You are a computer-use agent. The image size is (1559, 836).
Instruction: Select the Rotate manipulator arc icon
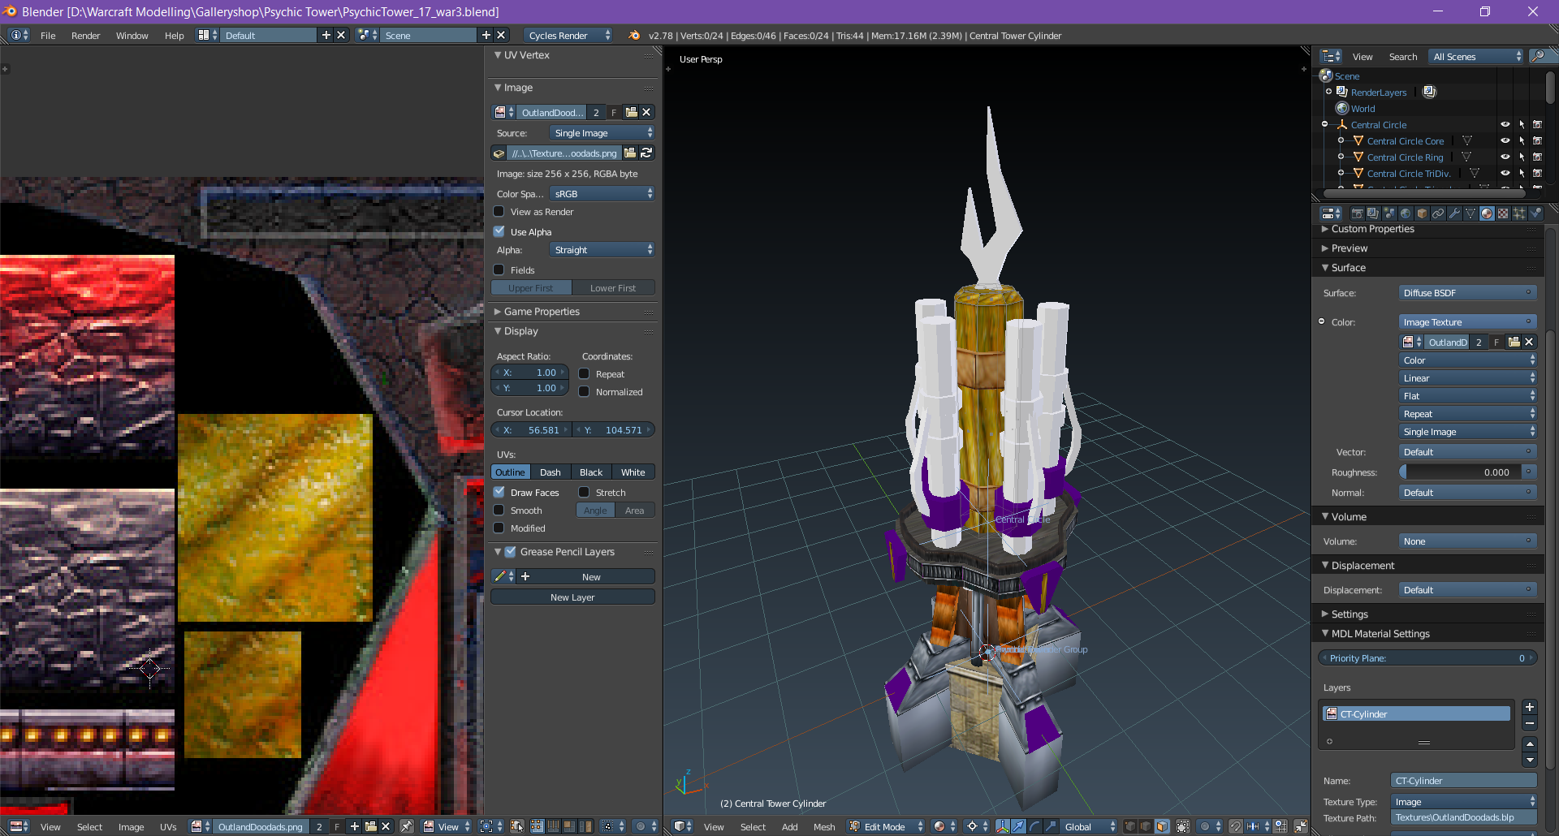1034,826
